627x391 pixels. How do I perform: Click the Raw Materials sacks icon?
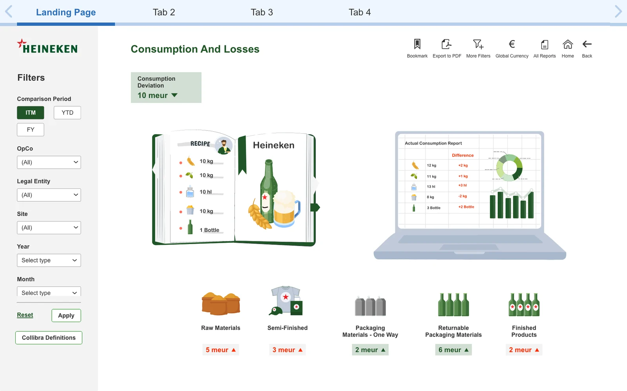(221, 304)
